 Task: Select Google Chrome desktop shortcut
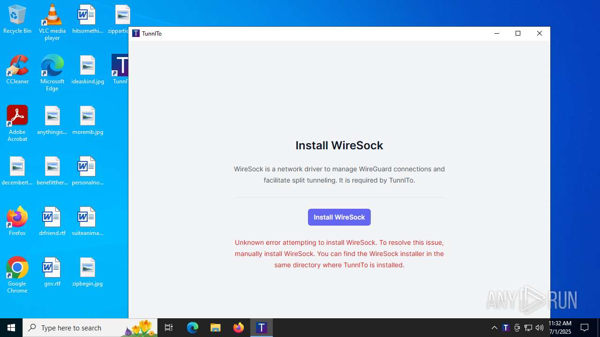coord(17,275)
